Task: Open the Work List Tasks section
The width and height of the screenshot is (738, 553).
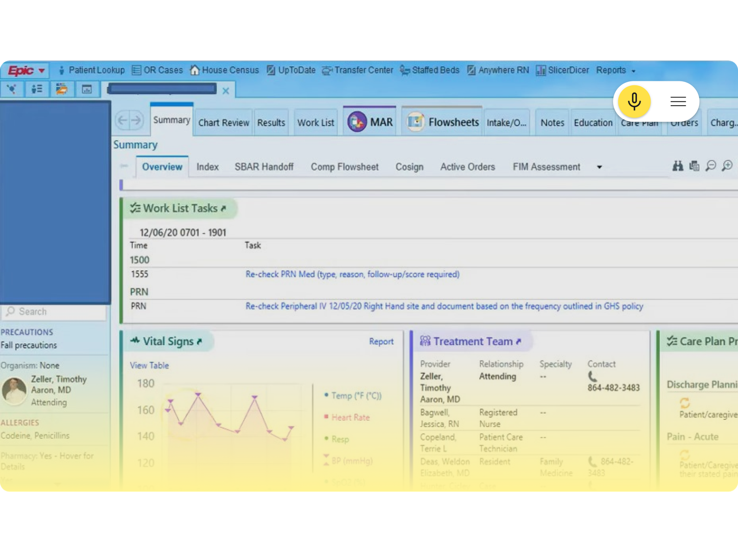Action: click(x=179, y=208)
